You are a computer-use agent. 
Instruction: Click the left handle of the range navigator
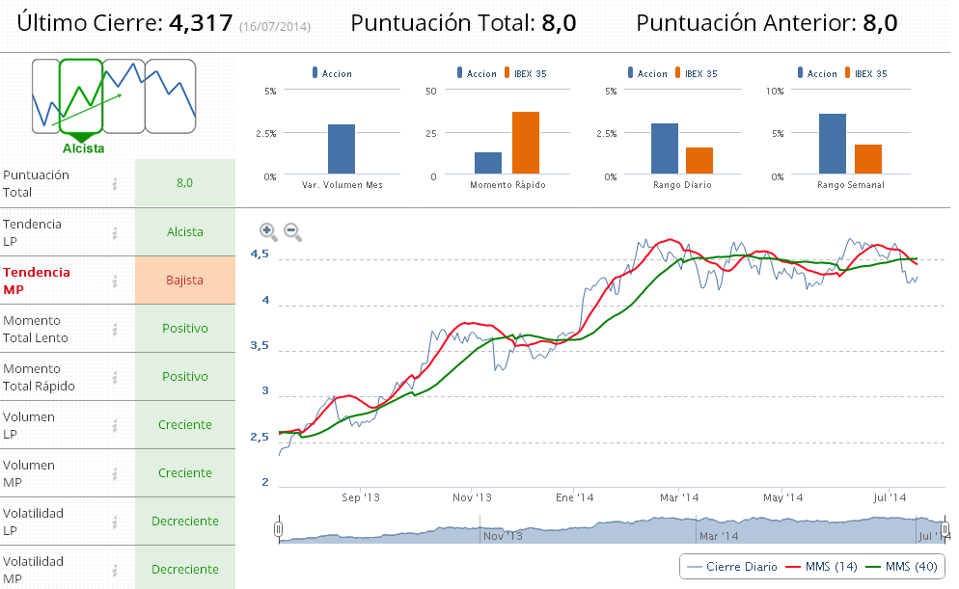tap(278, 528)
